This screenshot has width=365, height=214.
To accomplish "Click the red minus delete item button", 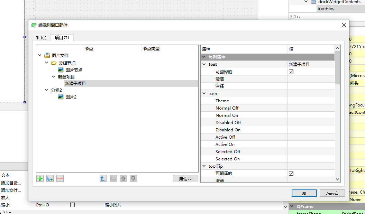I will (60, 179).
